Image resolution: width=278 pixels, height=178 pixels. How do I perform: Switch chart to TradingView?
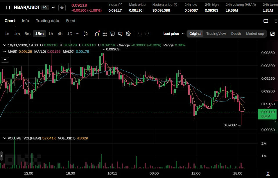[216, 34]
